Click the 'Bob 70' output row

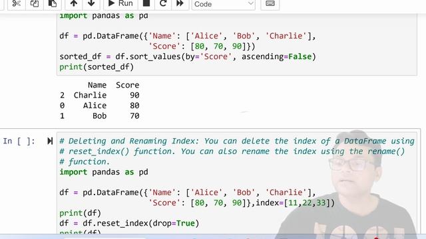(99, 116)
